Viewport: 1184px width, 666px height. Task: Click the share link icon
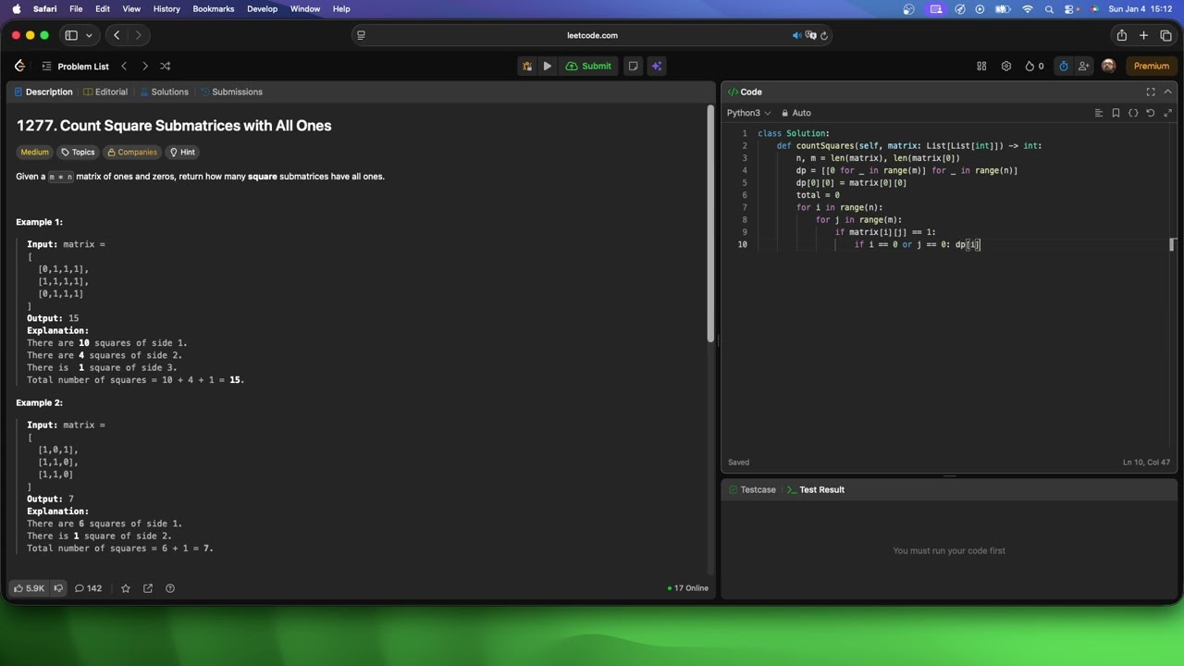(x=148, y=588)
